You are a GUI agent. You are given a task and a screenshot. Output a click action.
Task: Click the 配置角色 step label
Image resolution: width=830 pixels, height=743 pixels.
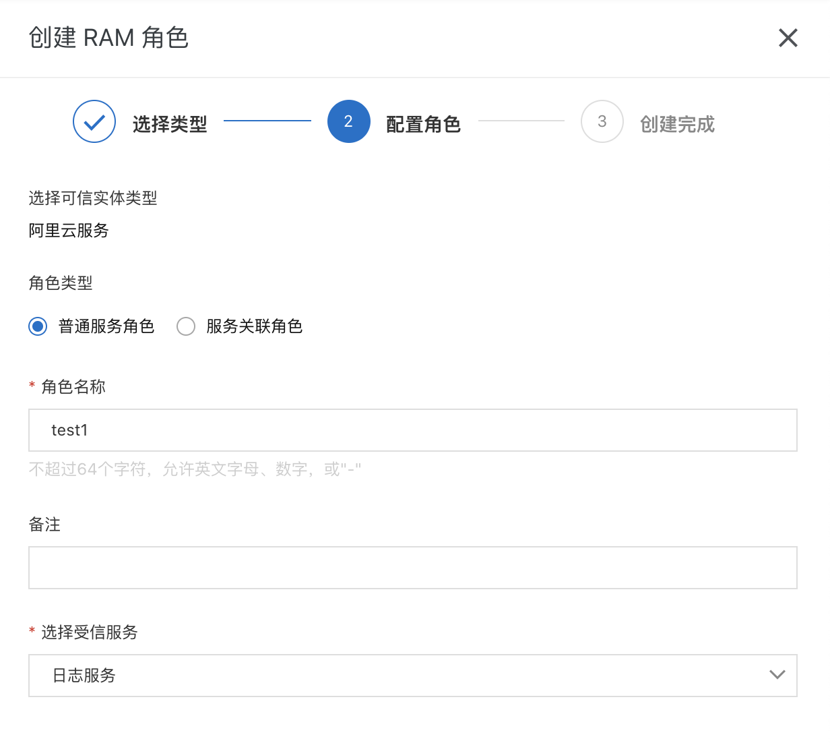pyautogui.click(x=423, y=124)
